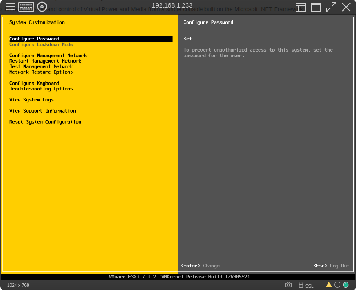Click the virtual media disc icon
Image resolution: width=356 pixels, height=290 pixels.
point(42,7)
